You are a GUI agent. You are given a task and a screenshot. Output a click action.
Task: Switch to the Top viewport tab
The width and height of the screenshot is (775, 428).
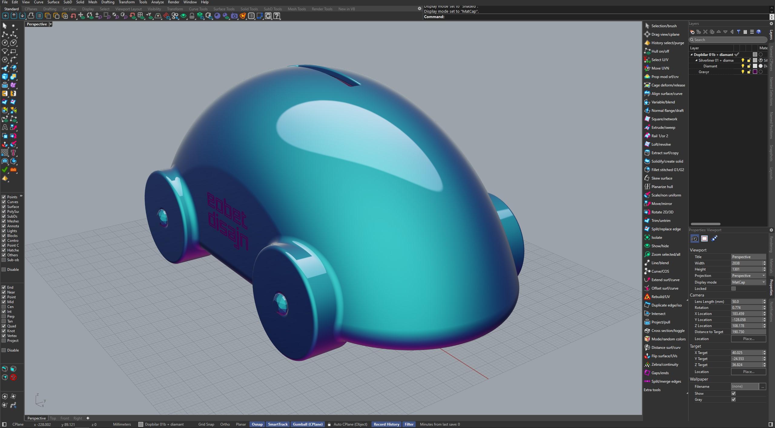53,418
